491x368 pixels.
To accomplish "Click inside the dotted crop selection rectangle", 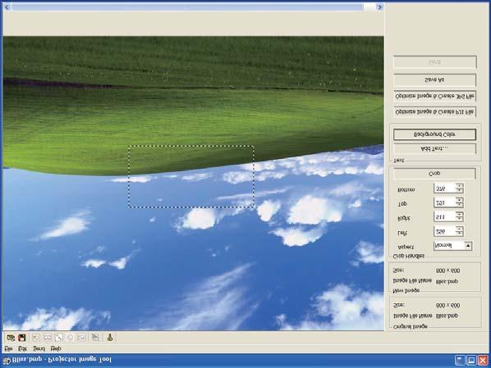I will 191,176.
